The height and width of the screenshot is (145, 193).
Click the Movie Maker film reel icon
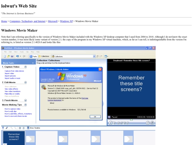(x=44, y=87)
